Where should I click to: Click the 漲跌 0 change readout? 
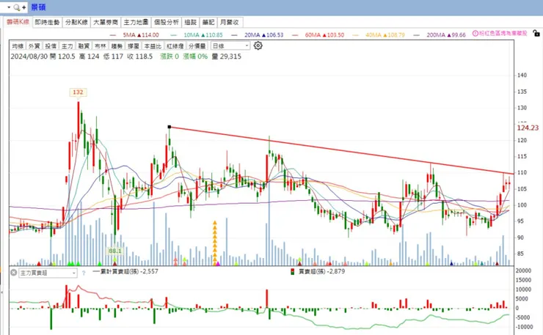170,56
